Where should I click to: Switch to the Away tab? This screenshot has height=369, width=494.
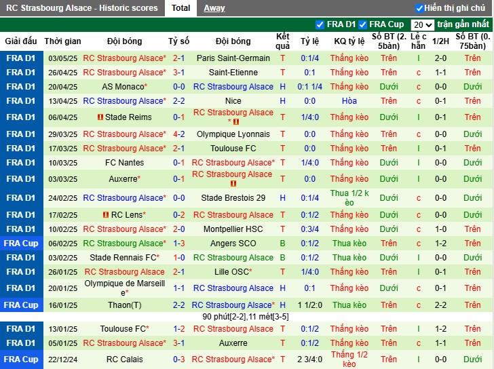(x=214, y=8)
